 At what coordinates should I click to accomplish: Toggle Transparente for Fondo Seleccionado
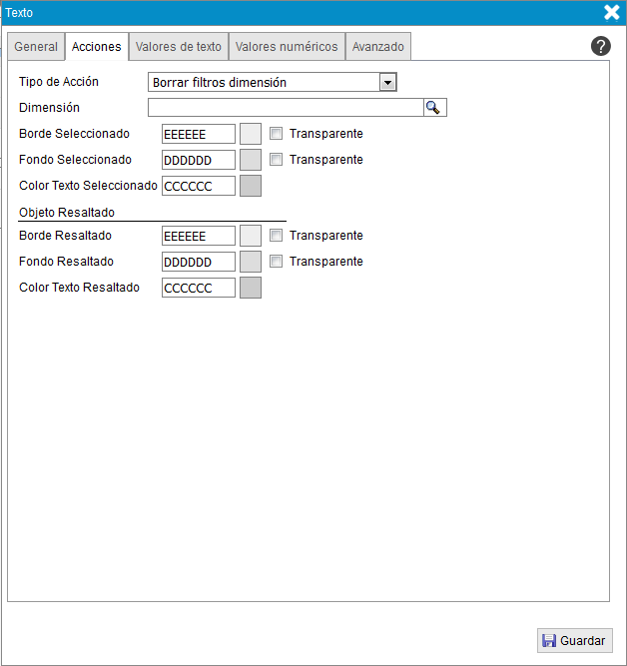(277, 160)
